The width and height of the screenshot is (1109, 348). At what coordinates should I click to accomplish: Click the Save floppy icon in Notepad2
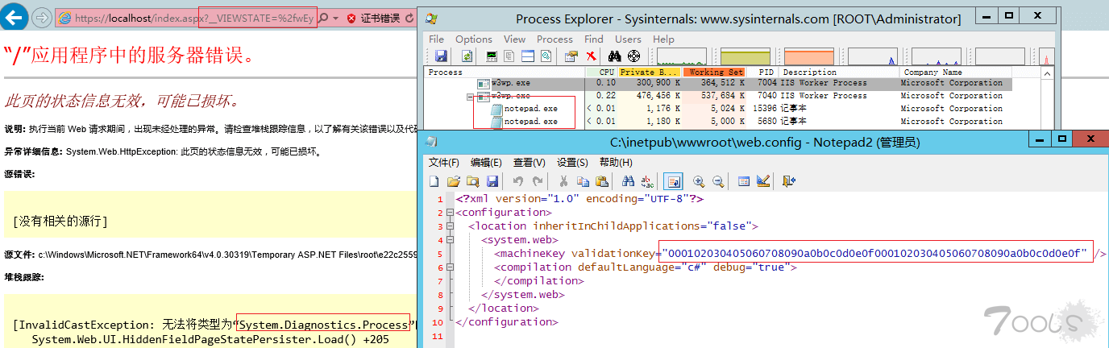(492, 181)
